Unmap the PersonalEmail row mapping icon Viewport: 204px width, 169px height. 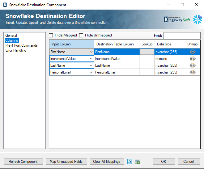[193, 72]
